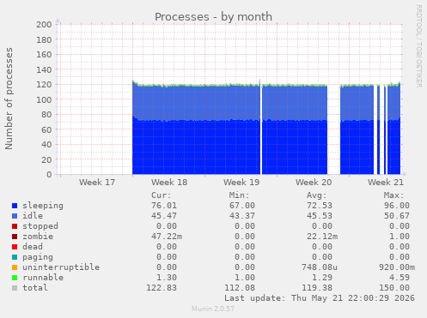The image size is (427, 318).
Task: Click the 'dead' legend label
Action: [33, 247]
